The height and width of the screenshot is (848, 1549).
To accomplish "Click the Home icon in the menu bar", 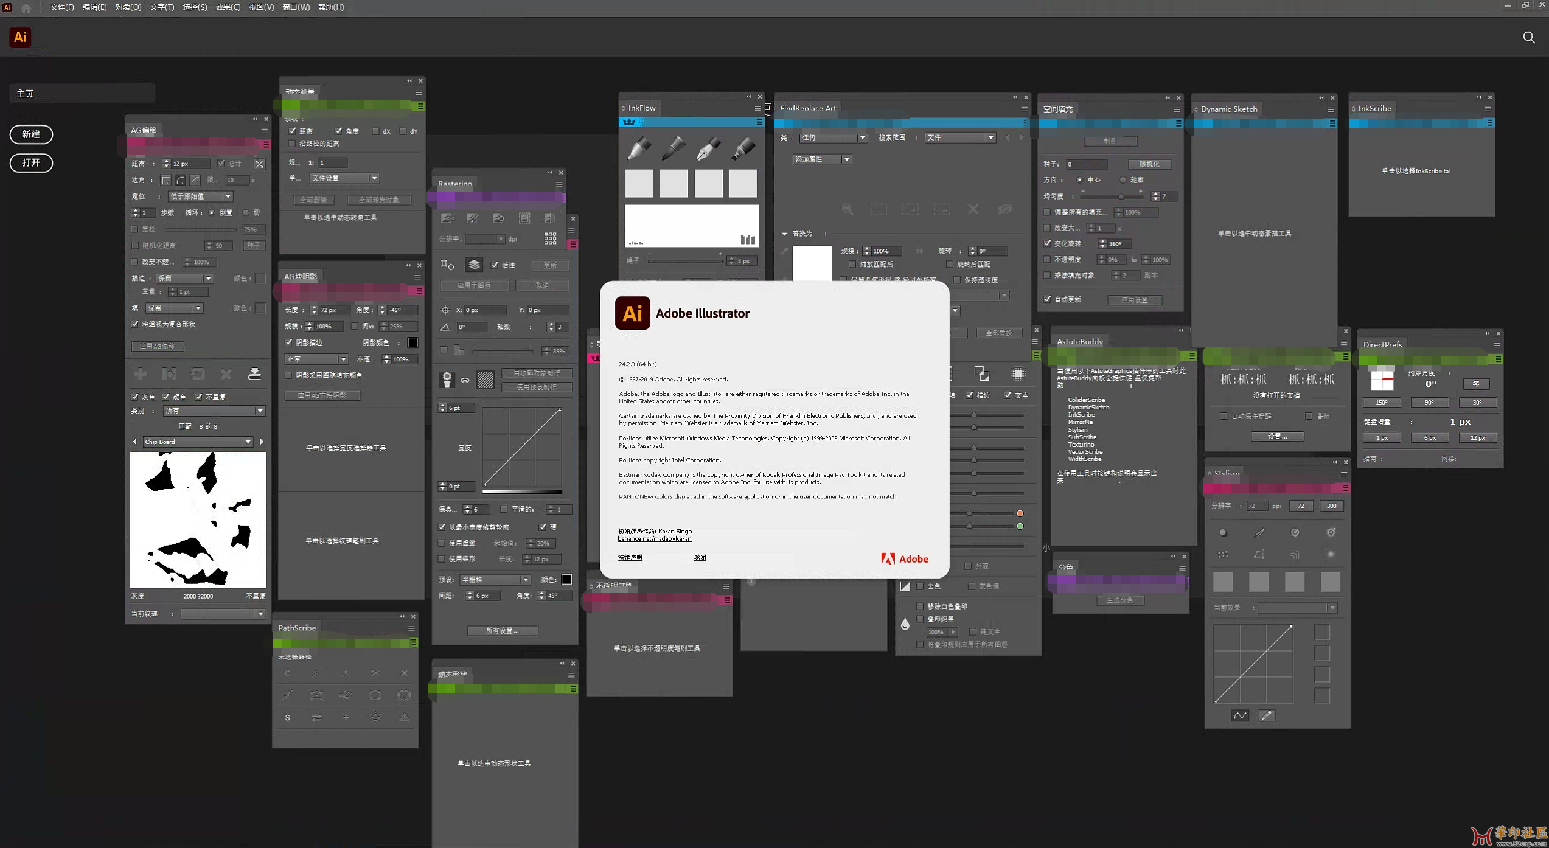I will point(26,7).
